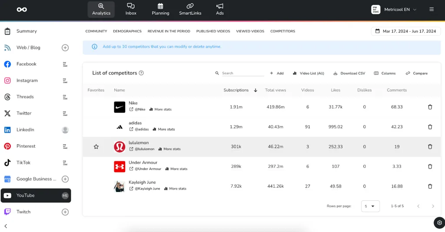This screenshot has height=232, width=445.
Task: Open settings gear in bottom-right corner
Action: click(438, 223)
